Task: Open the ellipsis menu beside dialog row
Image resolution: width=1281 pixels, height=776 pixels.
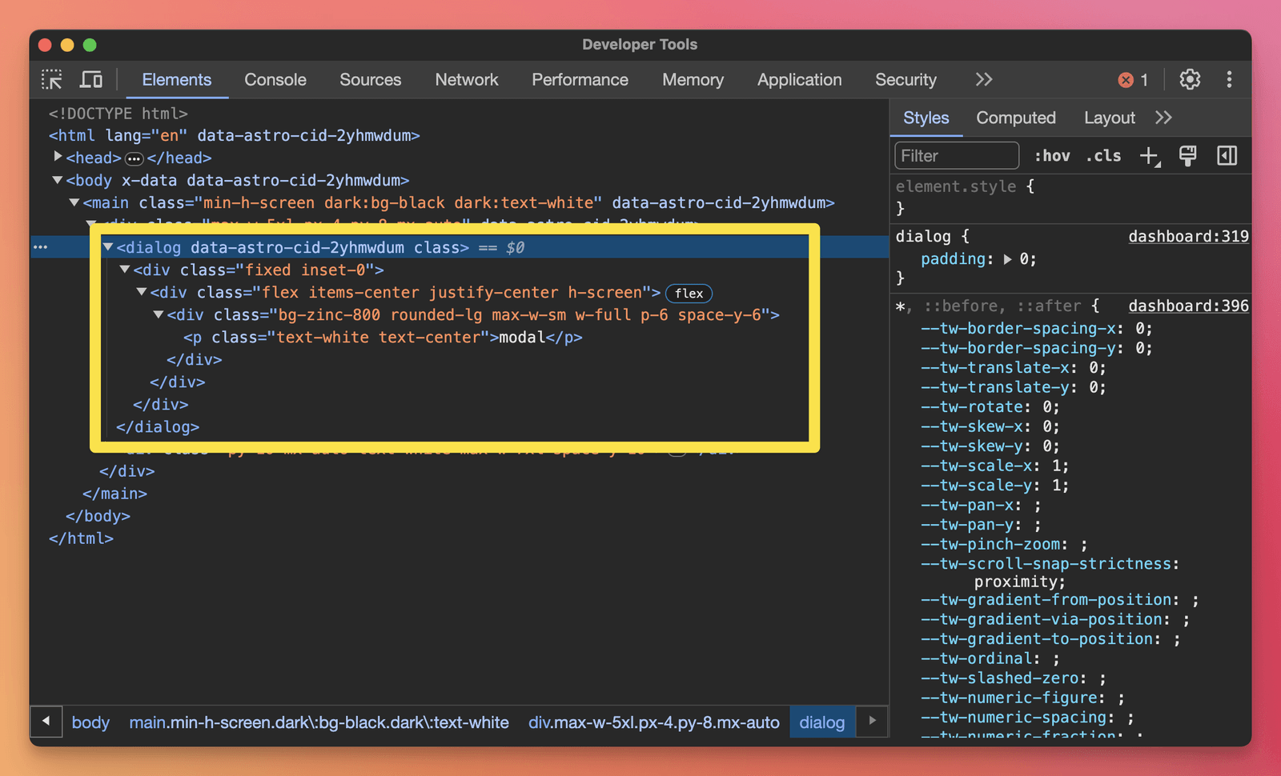Action: click(41, 247)
